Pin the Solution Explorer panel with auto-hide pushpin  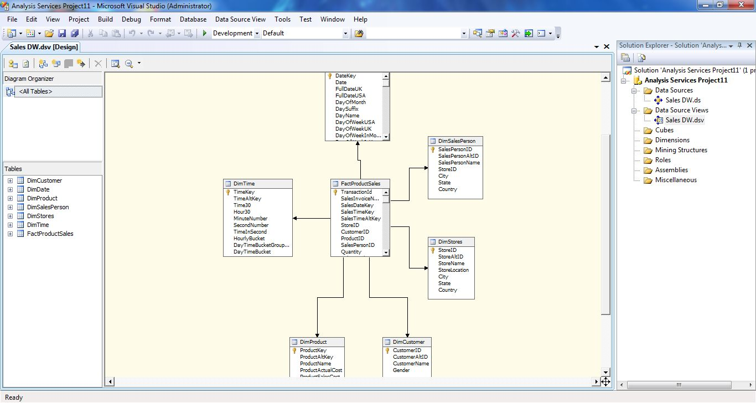point(739,45)
